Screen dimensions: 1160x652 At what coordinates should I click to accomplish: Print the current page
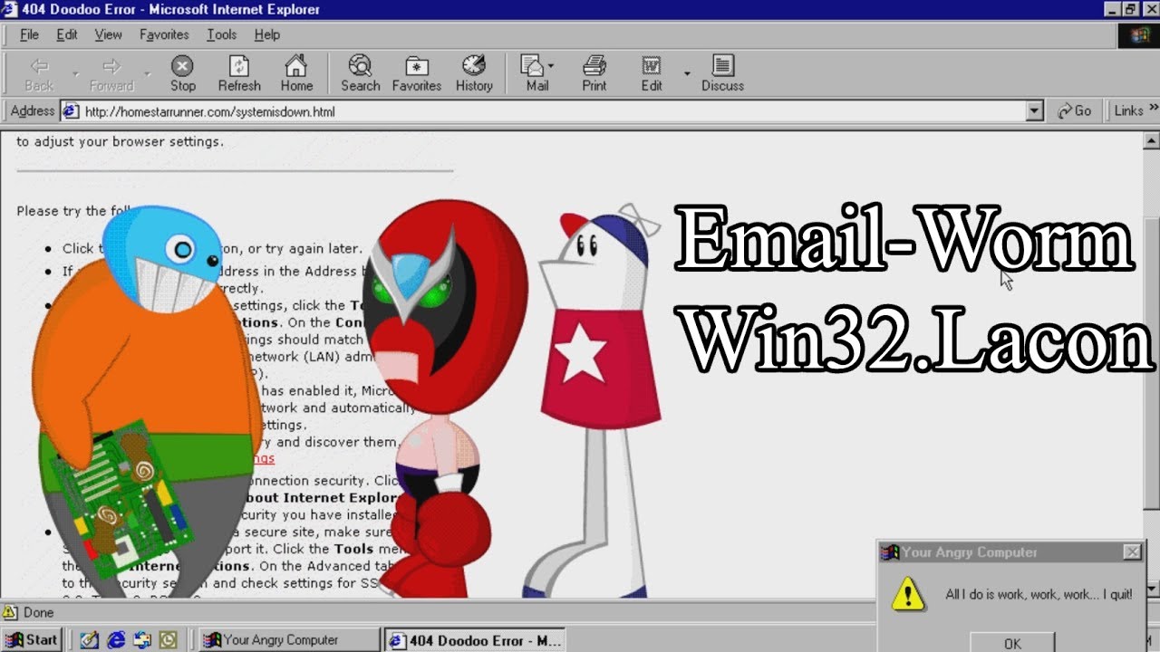(594, 73)
